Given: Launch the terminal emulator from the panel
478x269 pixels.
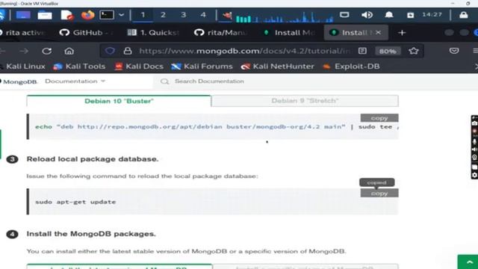Looking at the screenshot, I should [107, 15].
